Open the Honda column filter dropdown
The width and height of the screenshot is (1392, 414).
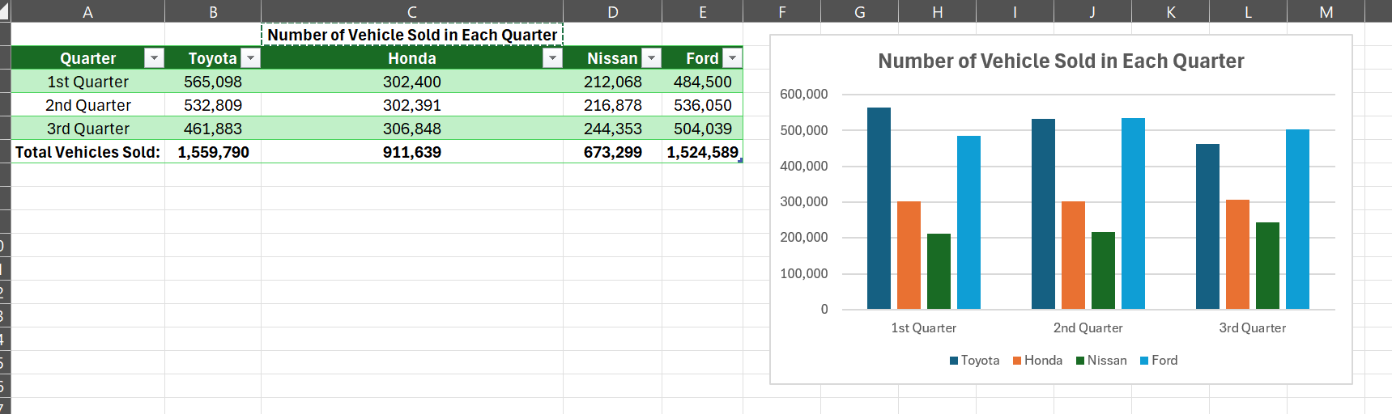[x=552, y=58]
